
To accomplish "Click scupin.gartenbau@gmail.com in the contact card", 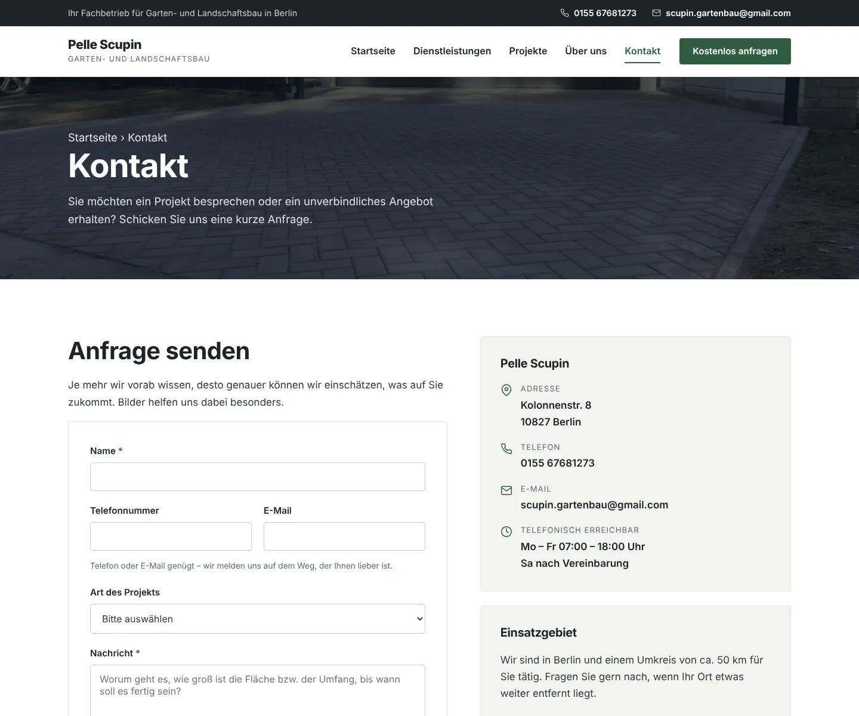I will click(x=594, y=505).
